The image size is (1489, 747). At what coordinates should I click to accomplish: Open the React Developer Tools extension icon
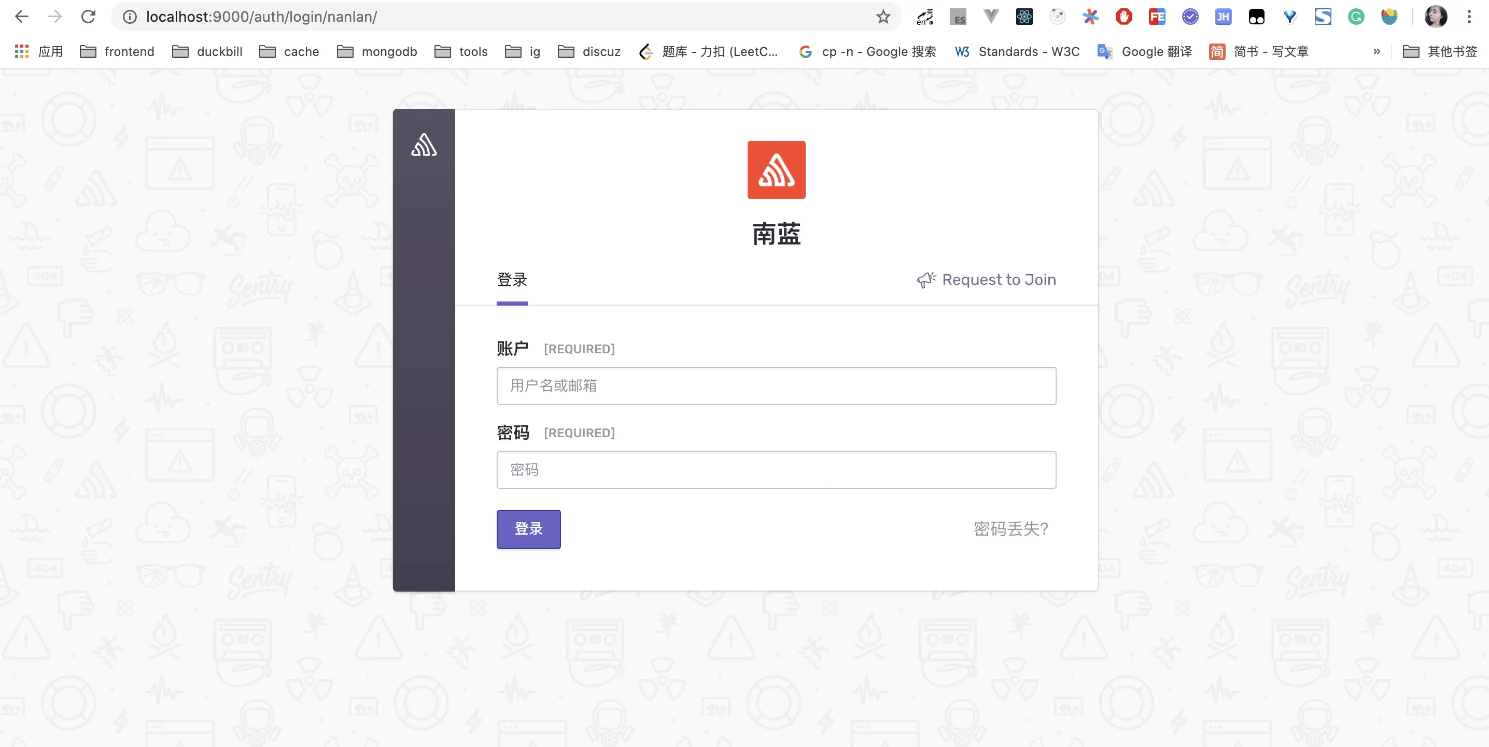click(x=1023, y=17)
